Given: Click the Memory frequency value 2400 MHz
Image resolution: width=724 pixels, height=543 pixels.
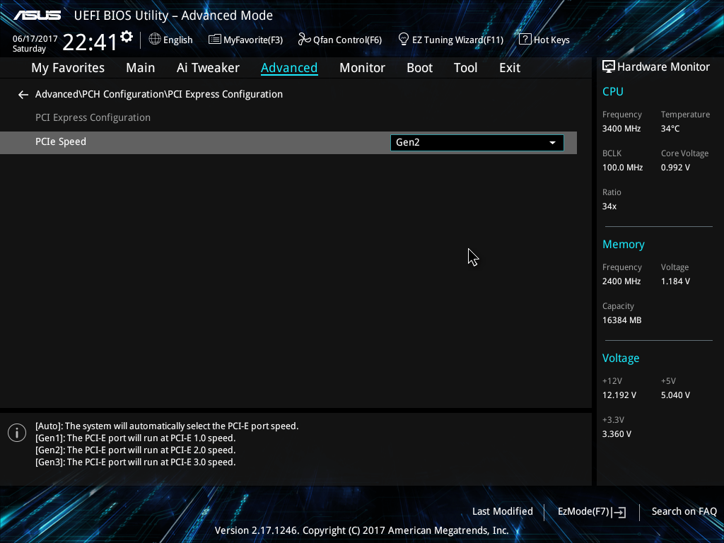Looking at the screenshot, I should (x=621, y=281).
